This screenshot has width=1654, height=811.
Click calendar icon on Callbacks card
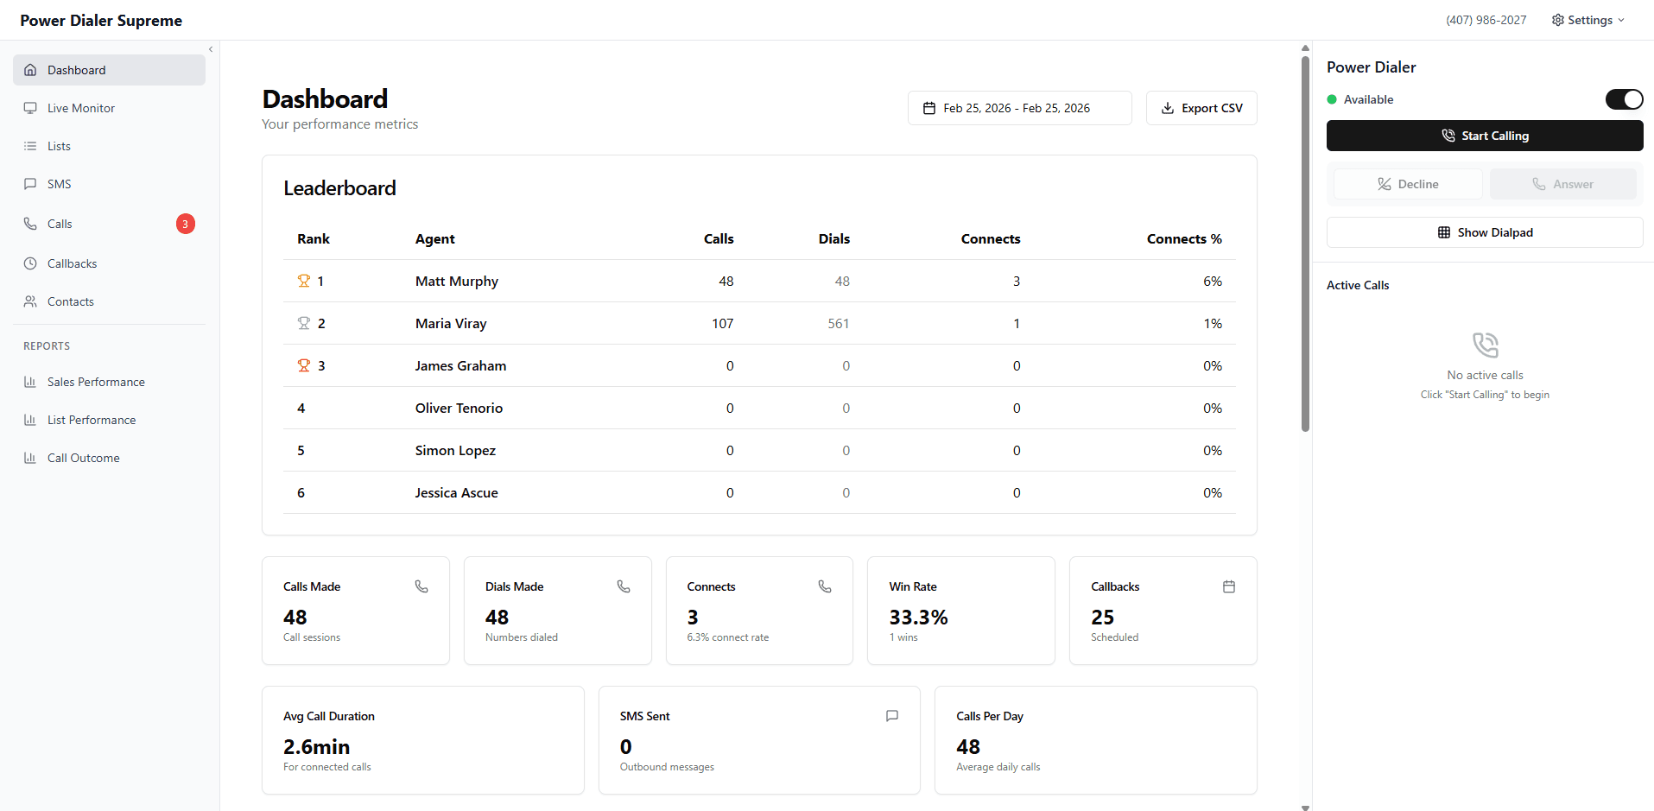pyautogui.click(x=1228, y=586)
